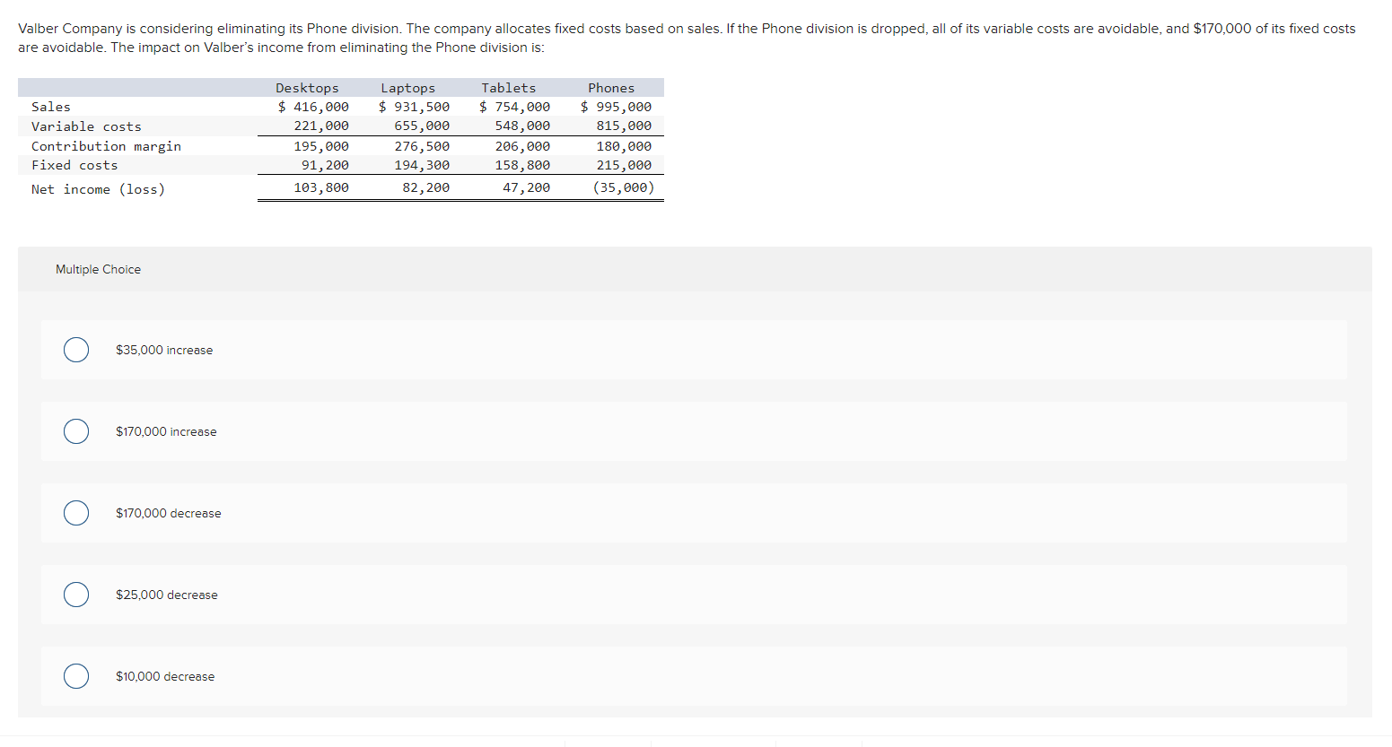Click the Phones sales value $995,000

[617, 106]
